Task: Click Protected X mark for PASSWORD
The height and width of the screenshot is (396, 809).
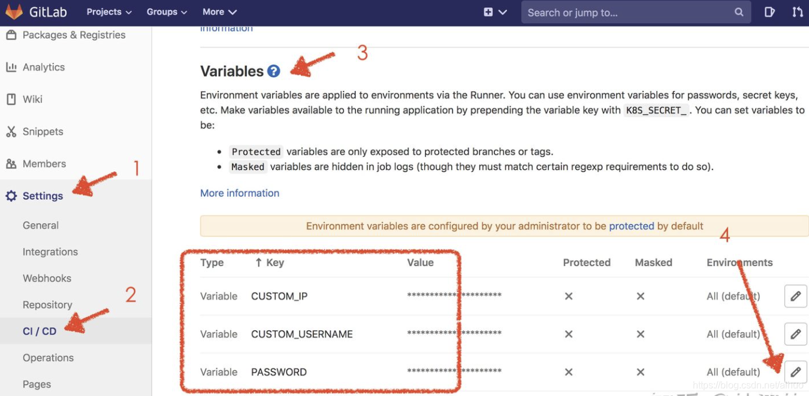Action: (x=569, y=372)
